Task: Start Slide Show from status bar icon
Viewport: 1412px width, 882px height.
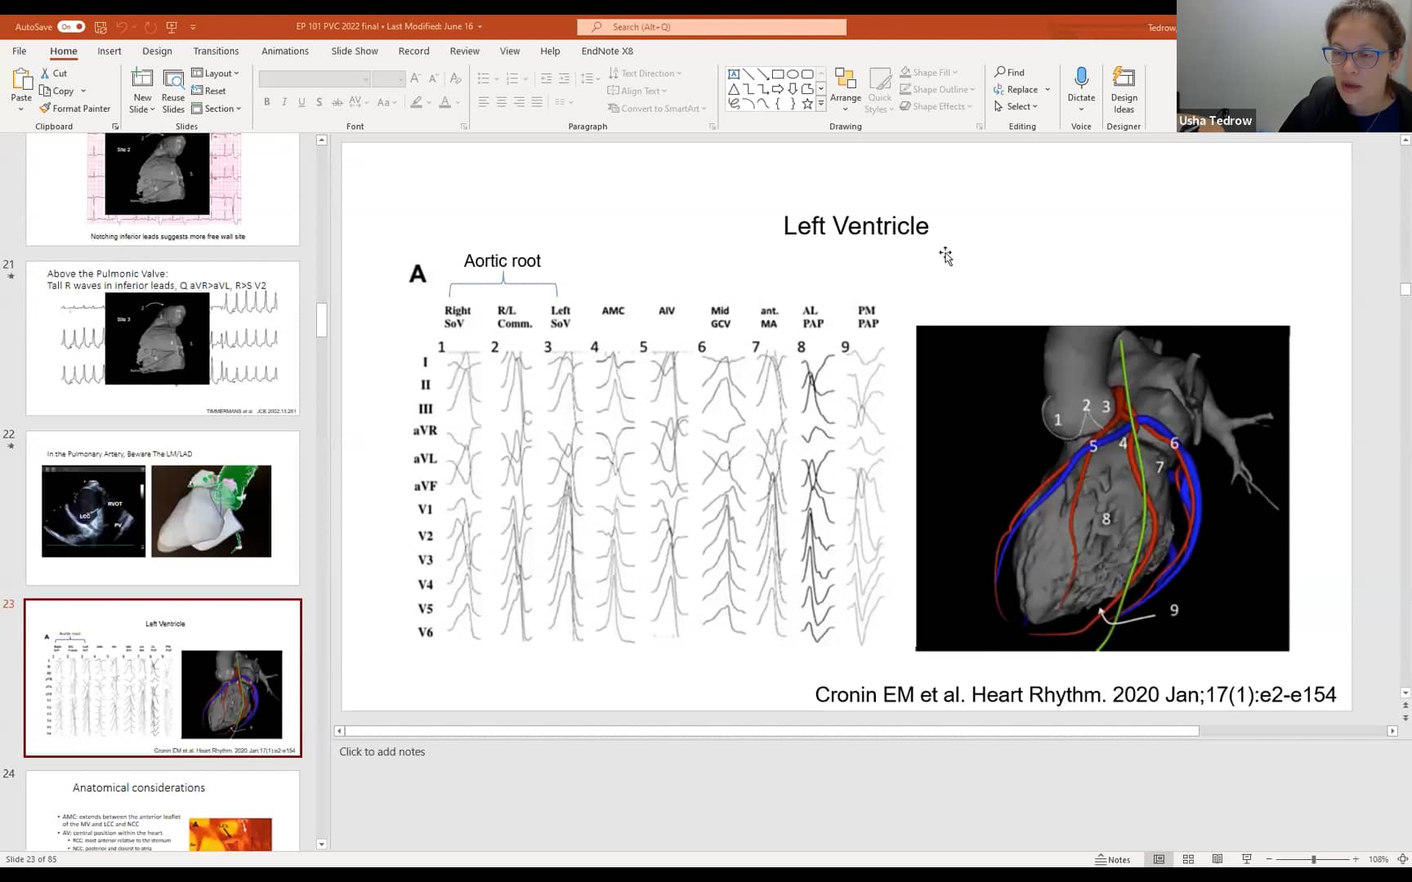Action: (x=1246, y=859)
